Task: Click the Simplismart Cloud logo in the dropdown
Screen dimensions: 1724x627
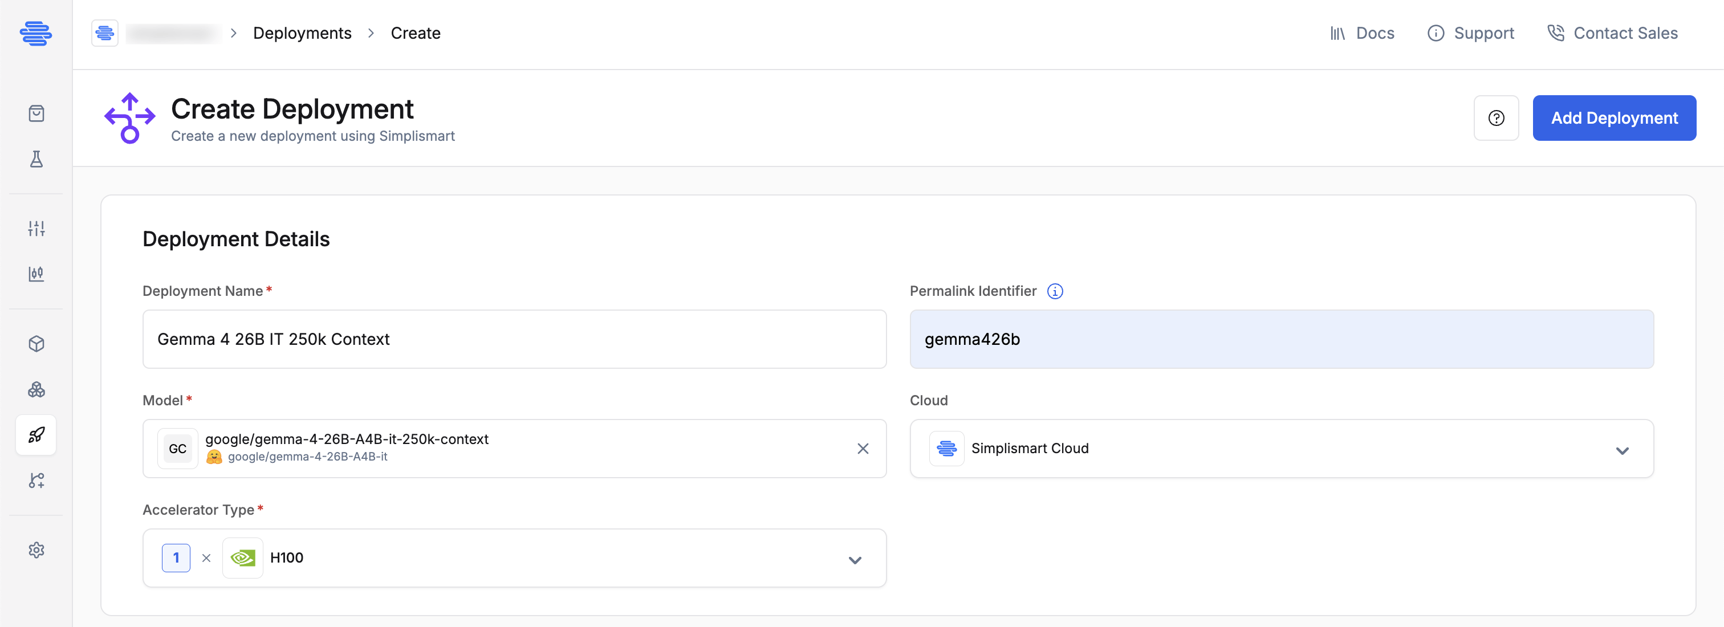Action: 946,449
